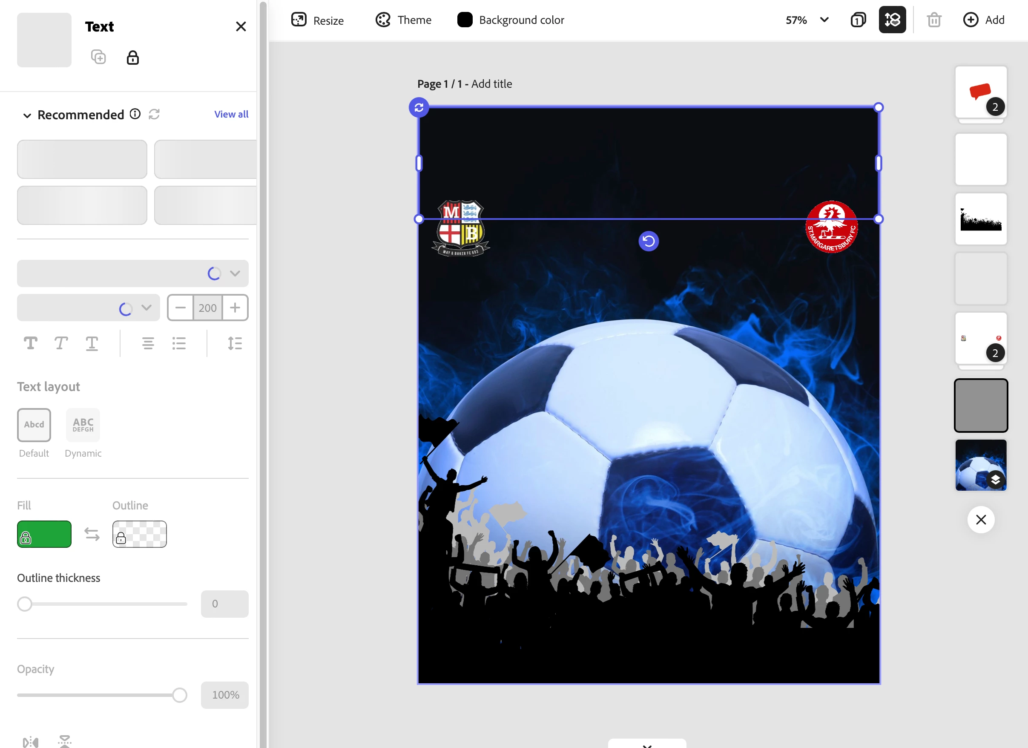Click the duplicate text icon
The width and height of the screenshot is (1028, 748).
tap(98, 57)
